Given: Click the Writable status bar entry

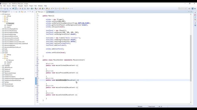Looking at the screenshot, I should pyautogui.click(x=140, y=107).
